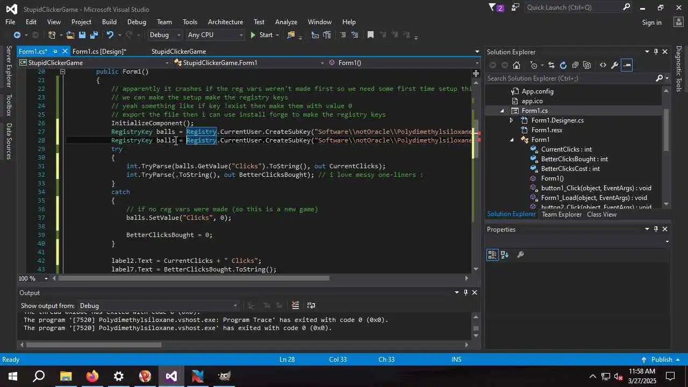Save the current file with Save icon
688x387 pixels.
82,35
